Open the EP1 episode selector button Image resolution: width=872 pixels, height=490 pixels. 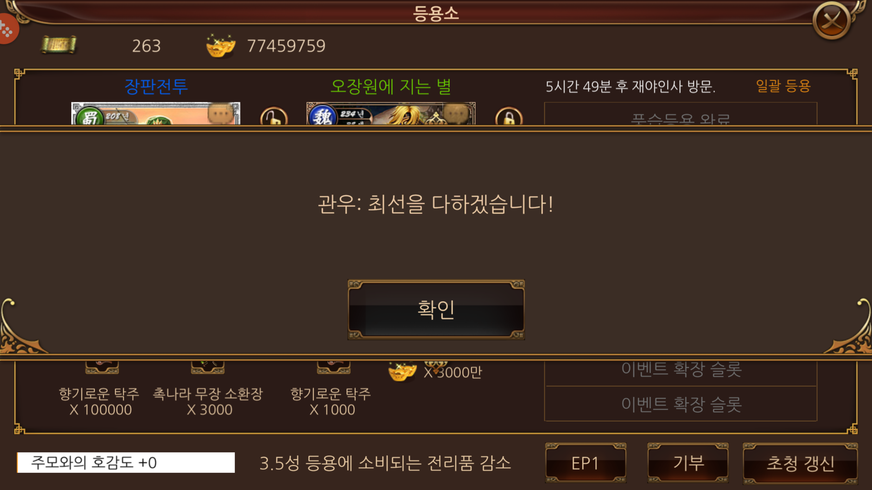586,463
